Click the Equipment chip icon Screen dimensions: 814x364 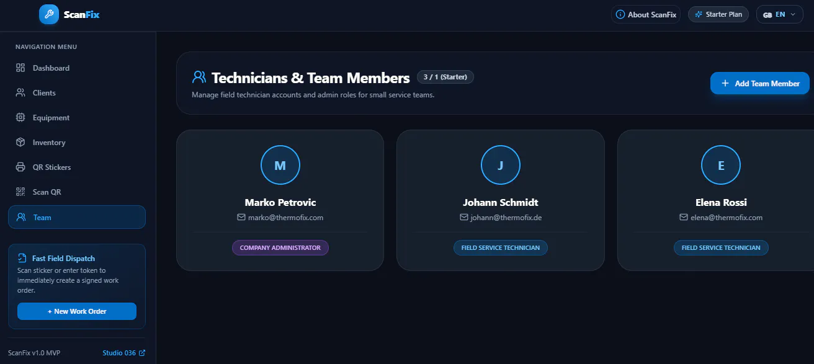20,117
